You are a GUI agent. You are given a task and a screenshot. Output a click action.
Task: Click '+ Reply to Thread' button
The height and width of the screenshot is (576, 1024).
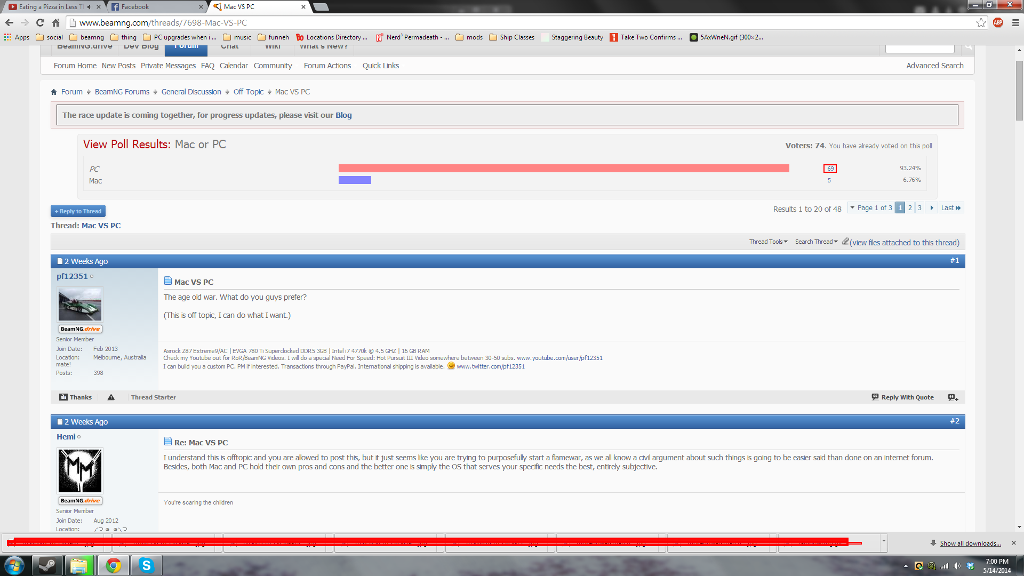pyautogui.click(x=78, y=211)
